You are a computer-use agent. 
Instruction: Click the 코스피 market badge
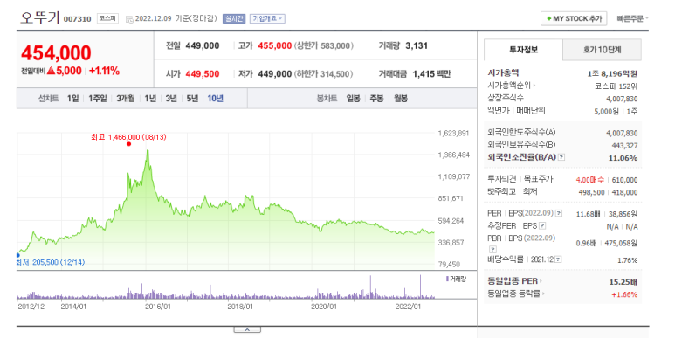tap(107, 18)
